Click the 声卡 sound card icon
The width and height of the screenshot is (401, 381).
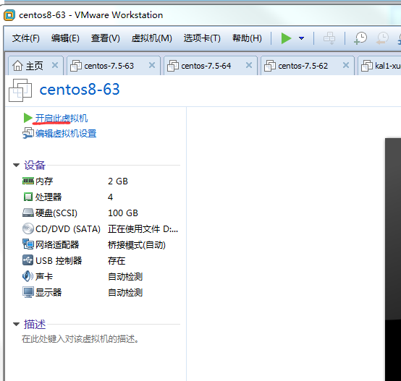point(28,276)
